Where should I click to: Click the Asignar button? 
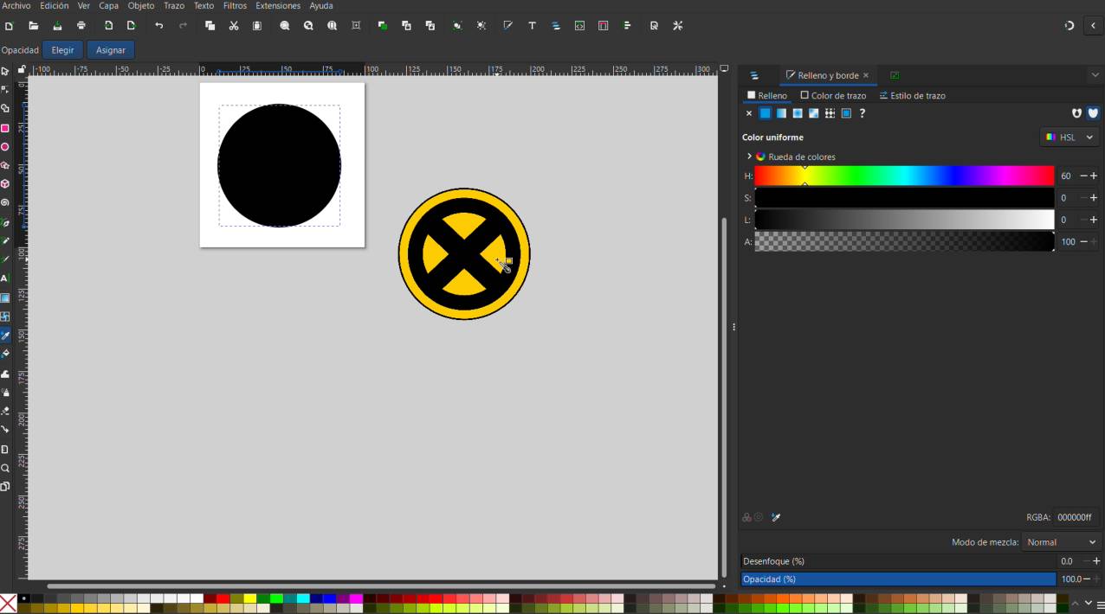click(x=110, y=50)
